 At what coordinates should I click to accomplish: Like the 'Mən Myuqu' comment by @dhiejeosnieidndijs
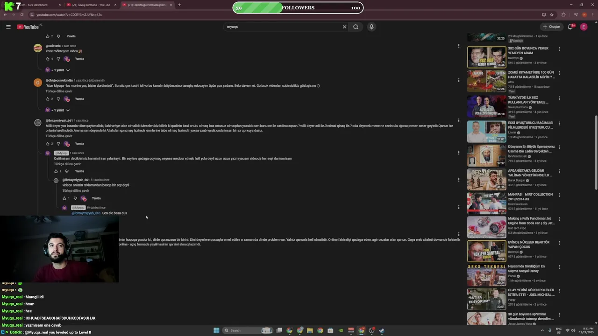pos(47,99)
